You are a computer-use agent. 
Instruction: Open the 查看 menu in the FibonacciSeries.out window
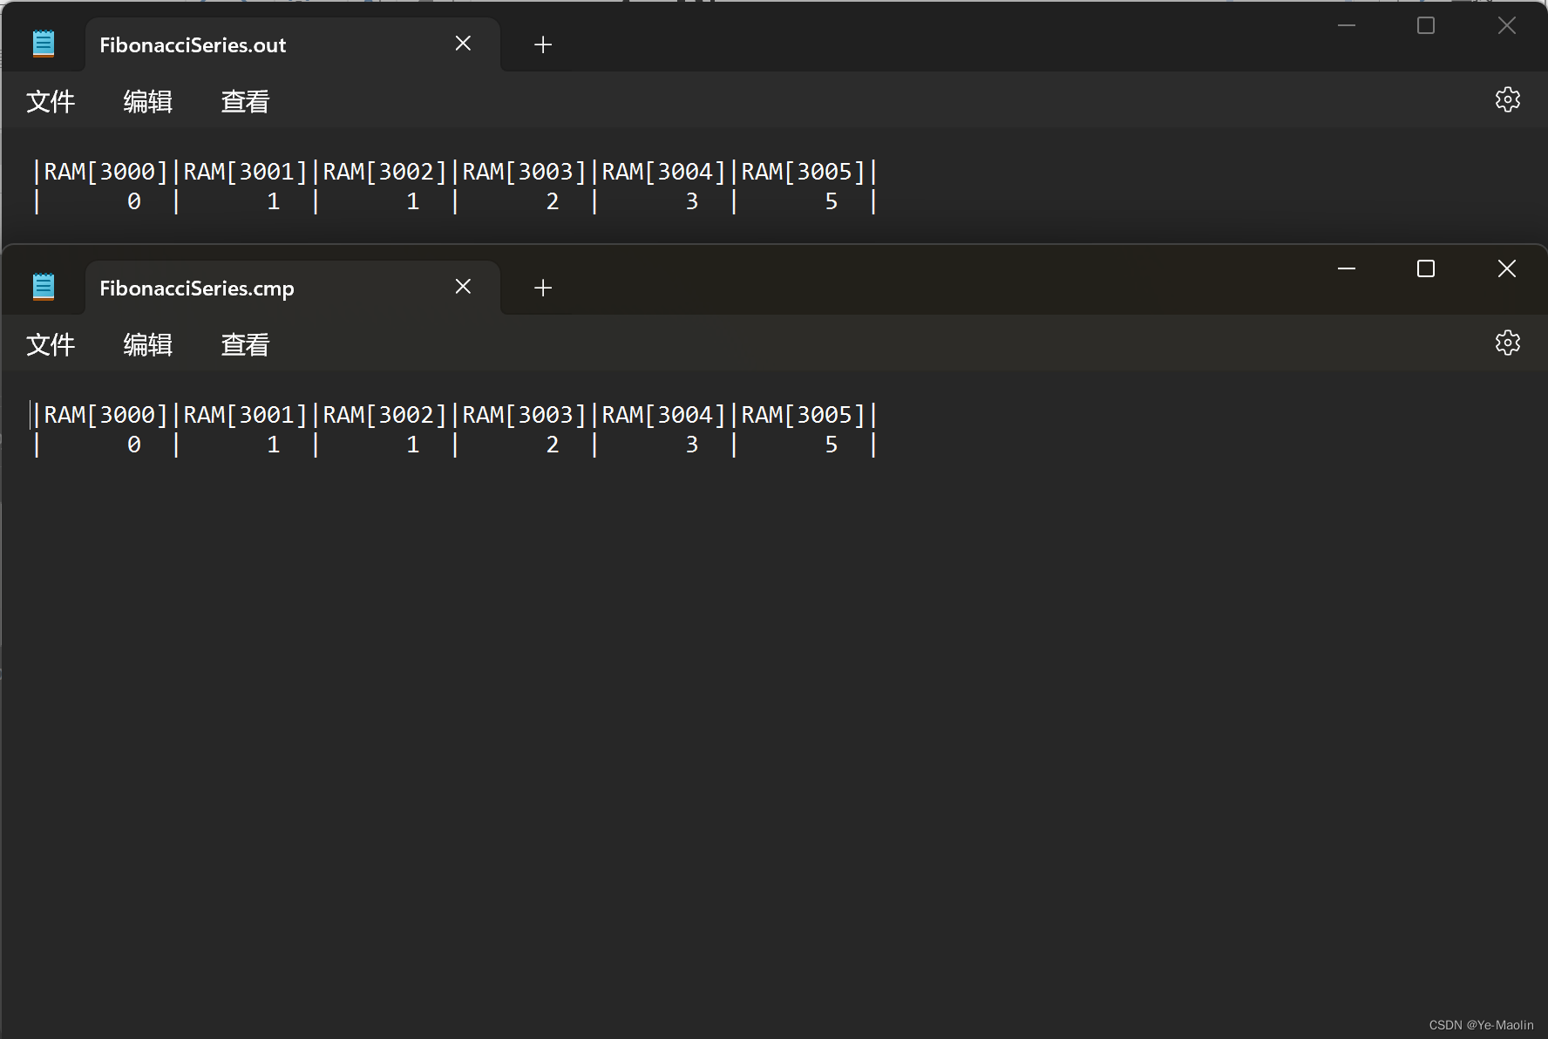pos(245,102)
